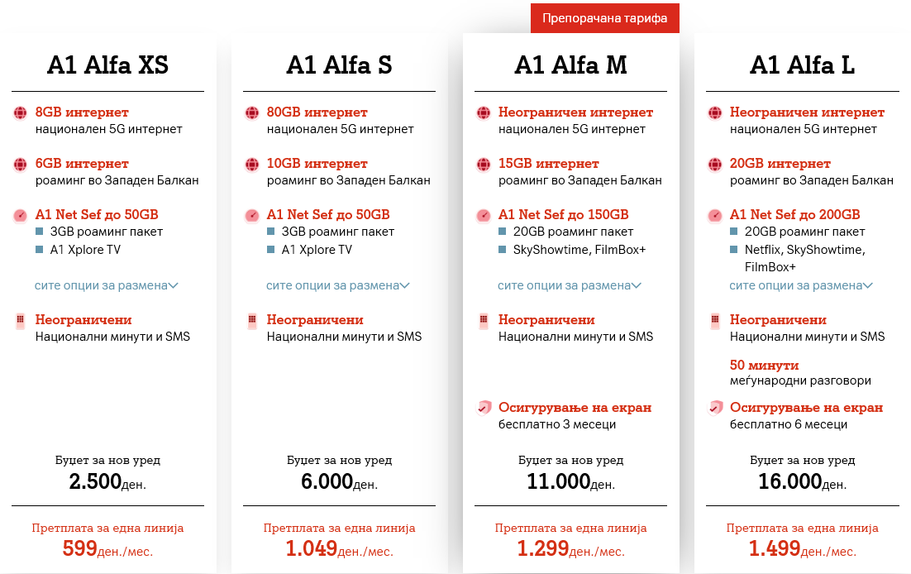Open the A1 Alfa S plan heading
The height and width of the screenshot is (574, 911).
pyautogui.click(x=339, y=65)
